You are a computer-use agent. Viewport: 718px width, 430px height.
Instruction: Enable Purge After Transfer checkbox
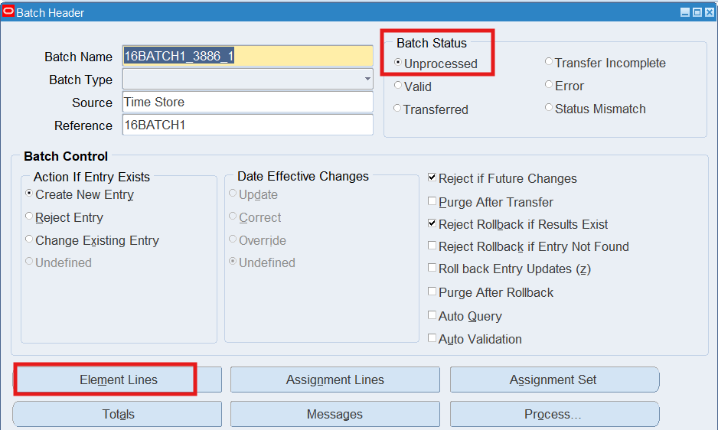(432, 202)
